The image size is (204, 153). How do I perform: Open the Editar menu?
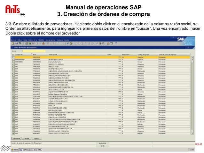coord(20,40)
